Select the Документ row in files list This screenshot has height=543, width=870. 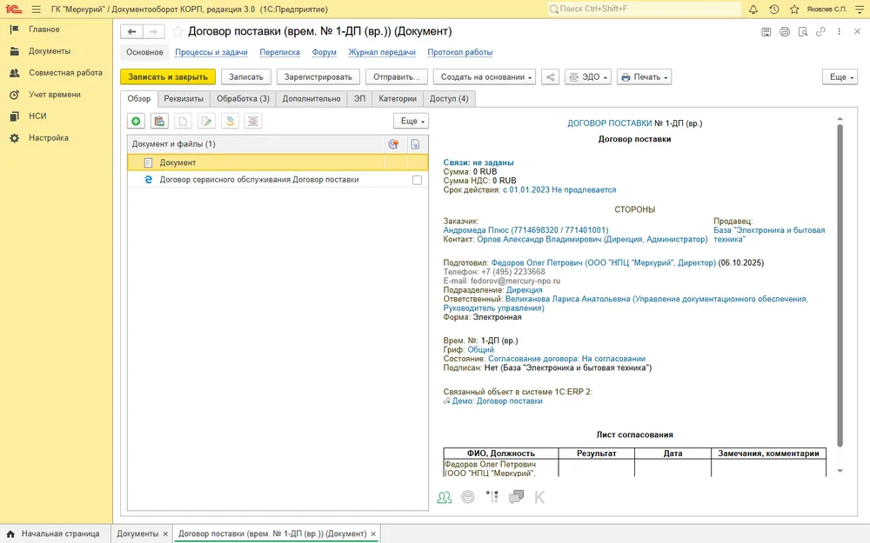(x=278, y=162)
